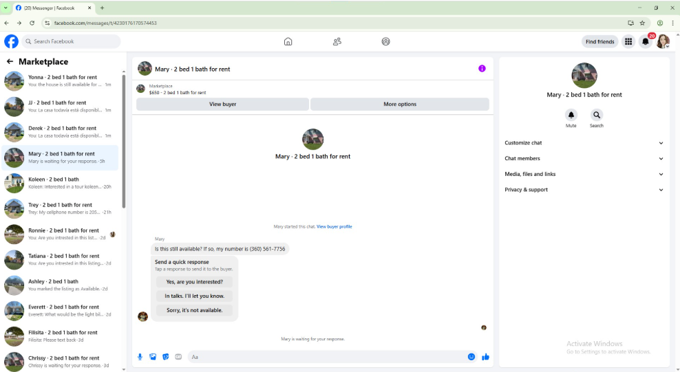Open Derek's 2 bed 1 bath conversation
This screenshot has height=372, width=680.
pyautogui.click(x=60, y=132)
